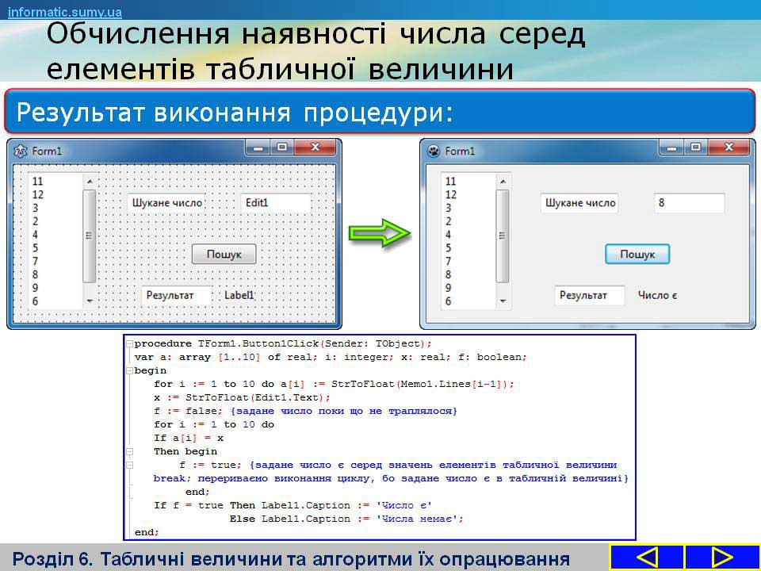Click the Edit1 text field

(275, 203)
